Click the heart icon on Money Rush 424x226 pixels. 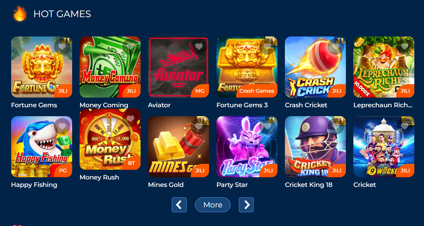tap(131, 118)
